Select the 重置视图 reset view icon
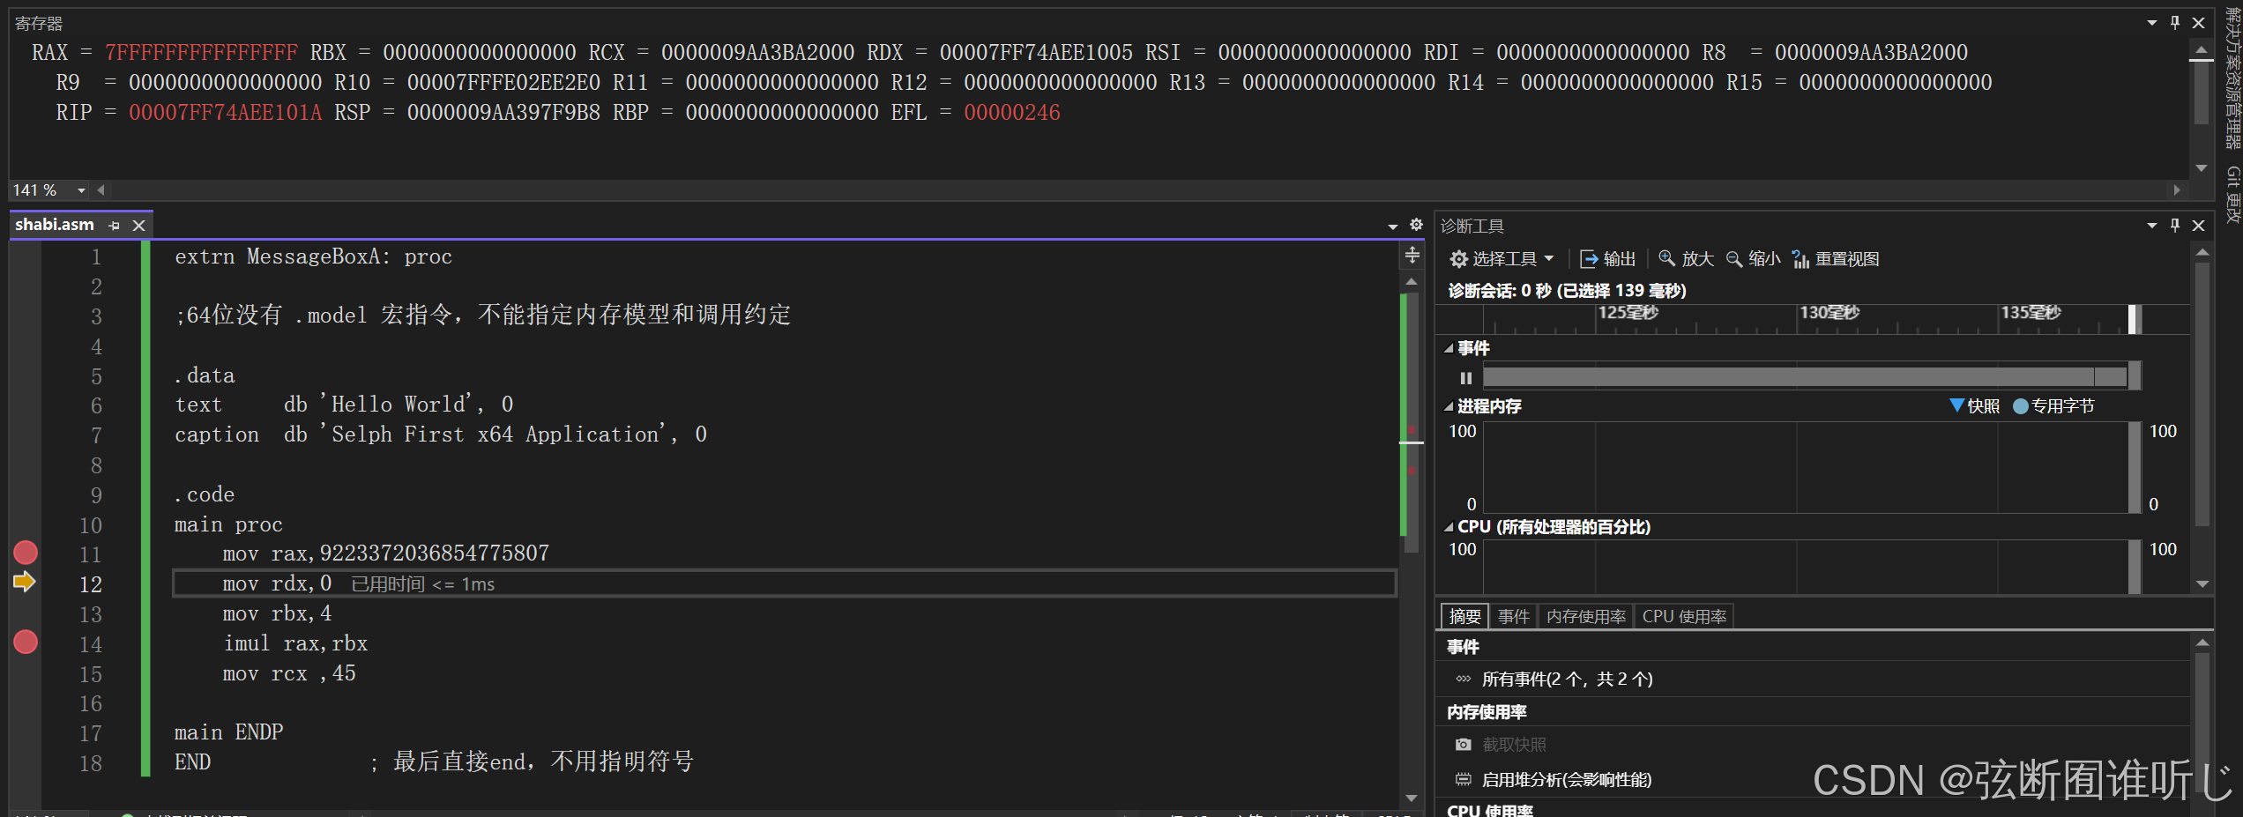This screenshot has height=817, width=2243. [1800, 258]
